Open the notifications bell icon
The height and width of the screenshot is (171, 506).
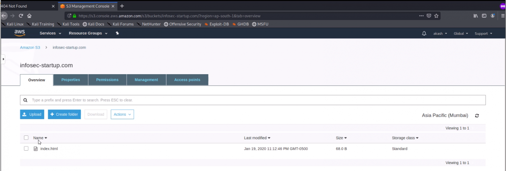(424, 33)
